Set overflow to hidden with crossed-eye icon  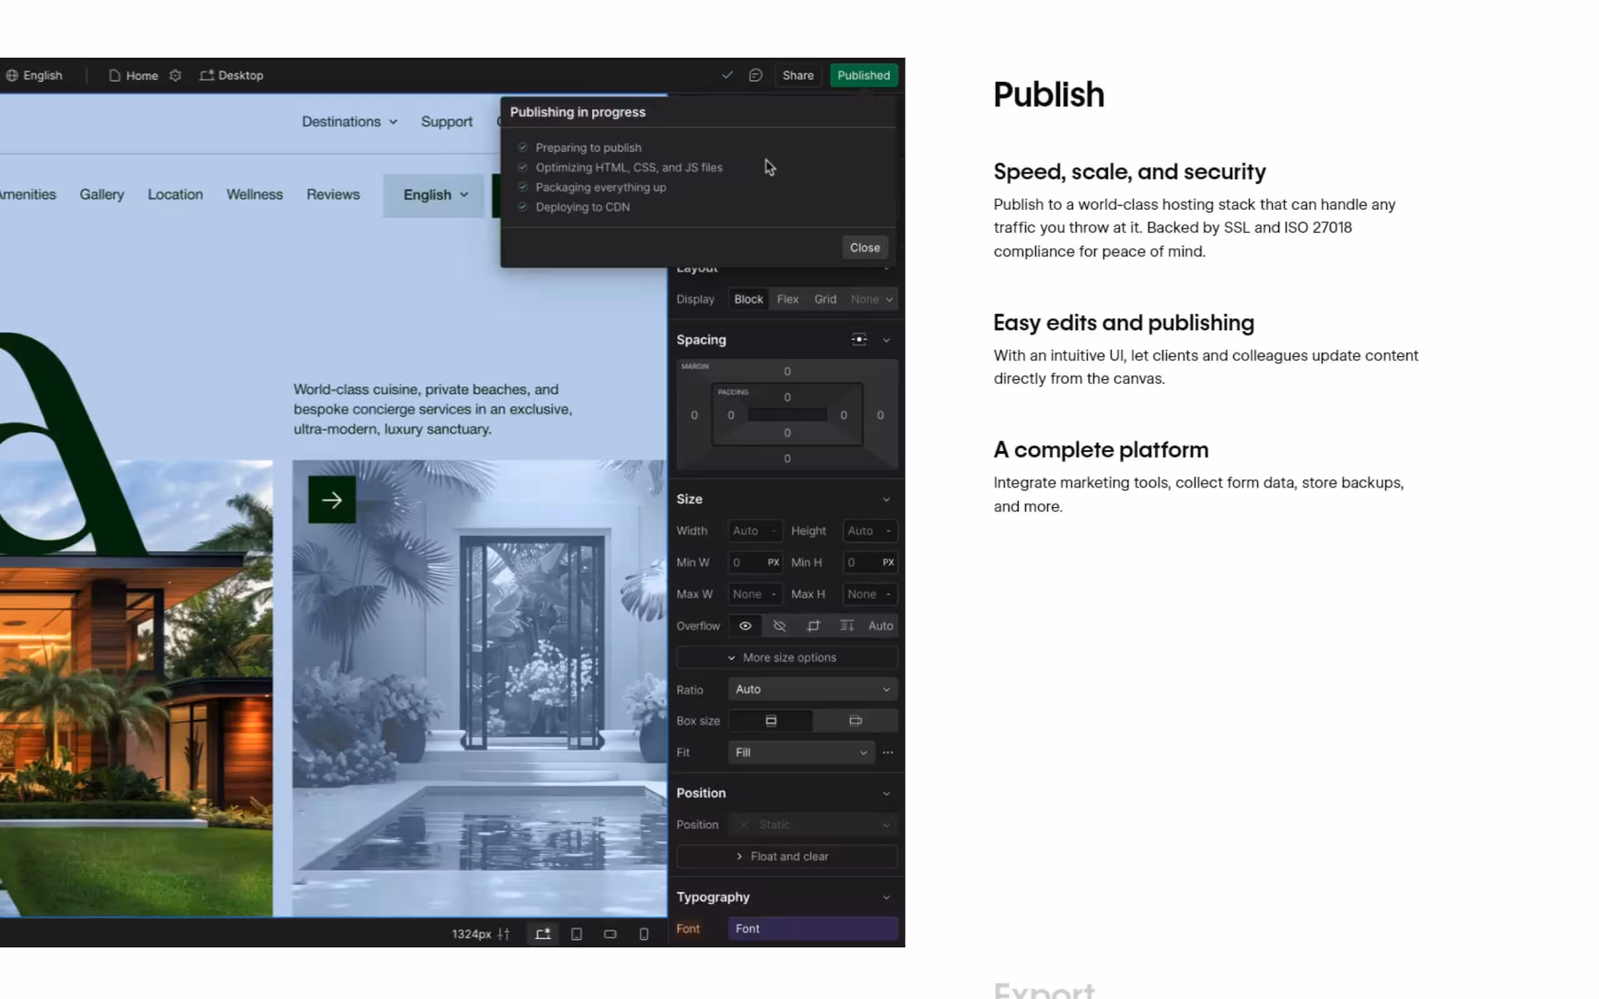click(x=779, y=626)
